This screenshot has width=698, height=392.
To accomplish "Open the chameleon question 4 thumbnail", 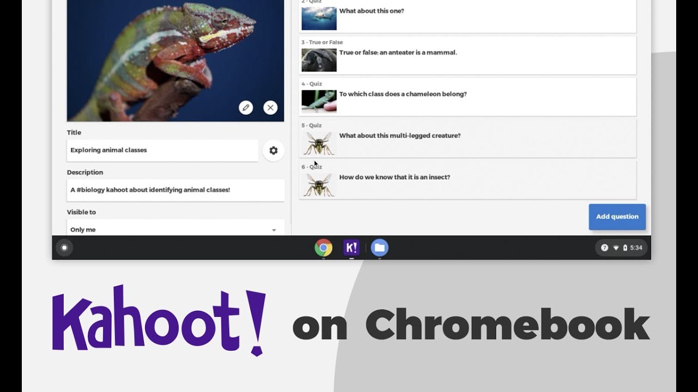I will coord(319,101).
